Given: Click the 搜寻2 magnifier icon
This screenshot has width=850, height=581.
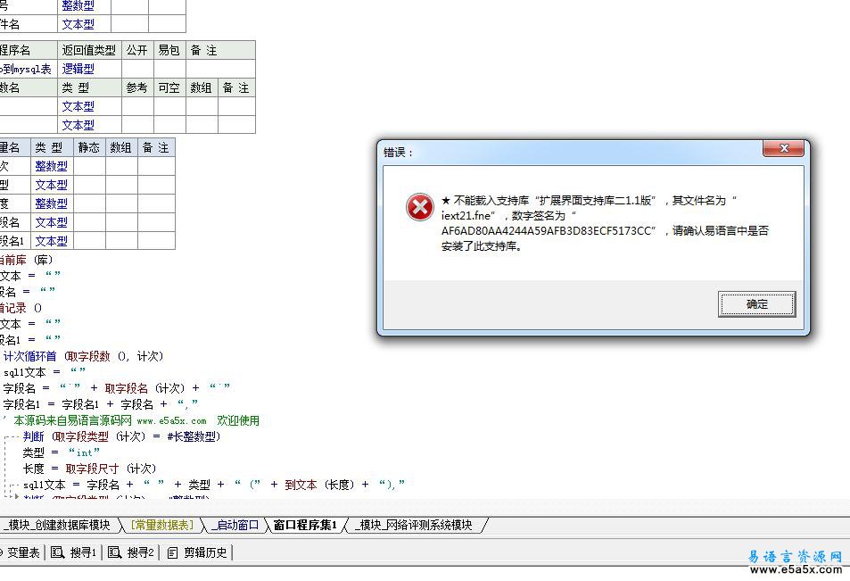Looking at the screenshot, I should 114,552.
